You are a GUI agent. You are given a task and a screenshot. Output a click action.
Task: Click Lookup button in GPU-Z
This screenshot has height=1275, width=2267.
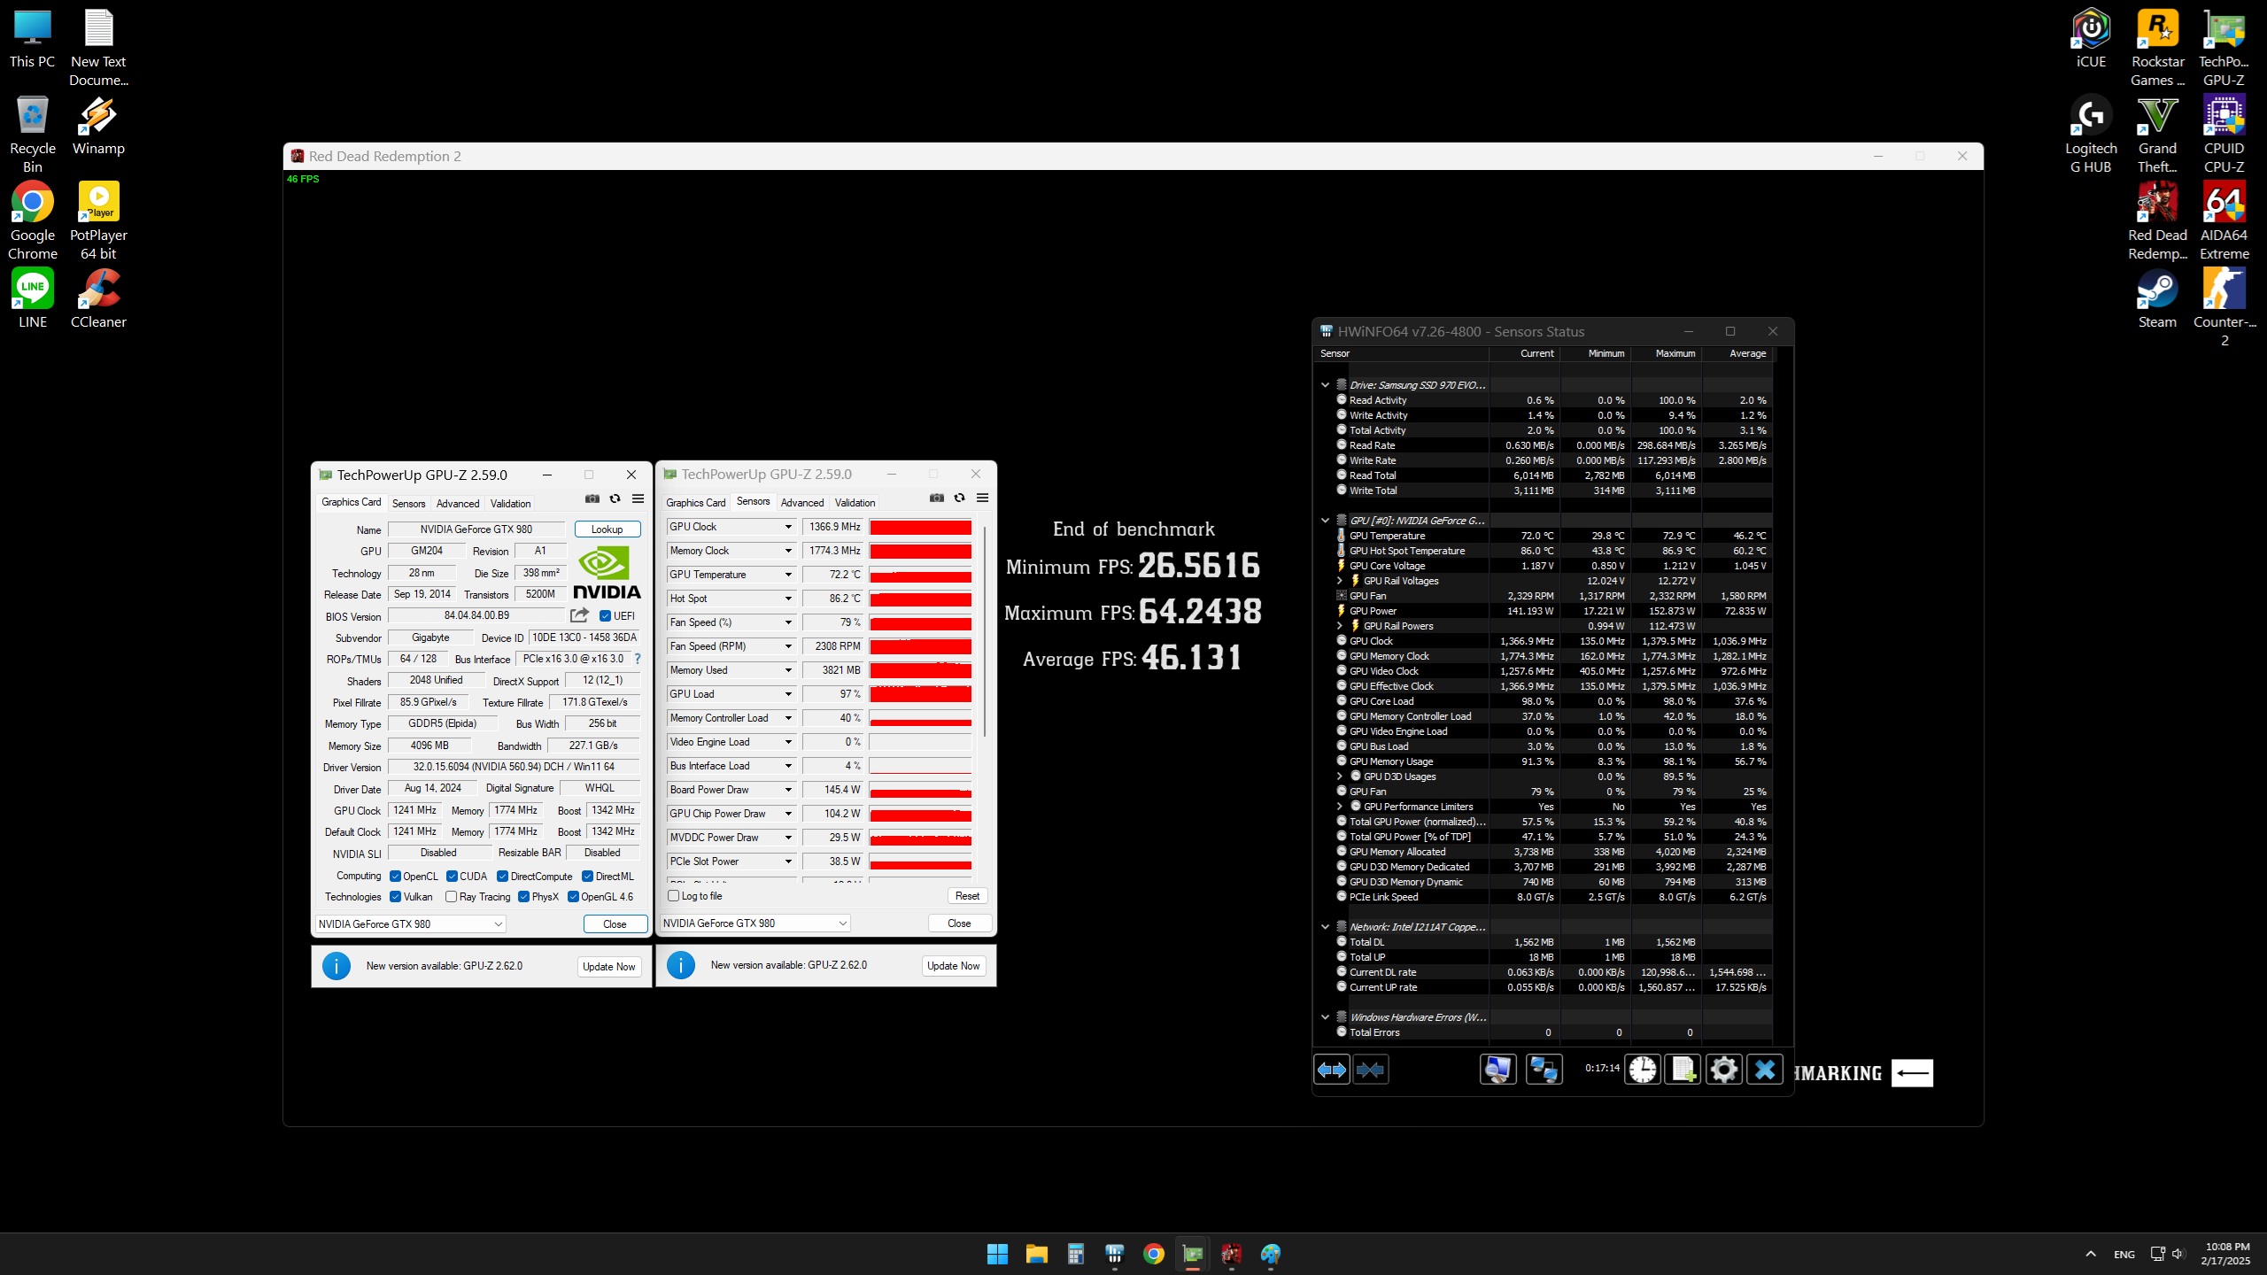pyautogui.click(x=607, y=529)
